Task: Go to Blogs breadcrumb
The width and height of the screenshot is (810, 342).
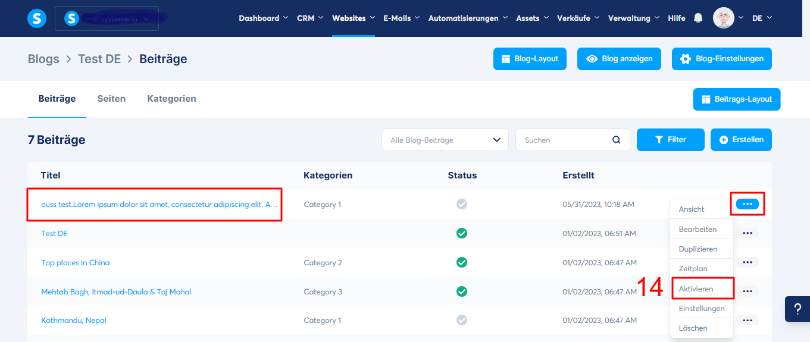Action: (x=43, y=59)
